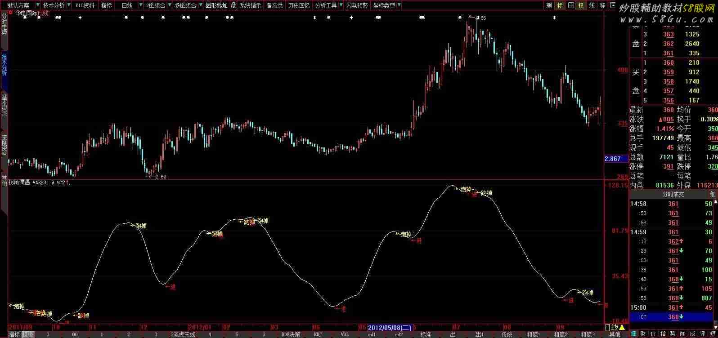
Task: Click the lock icon beside 图形叠加
Action: 233,5
